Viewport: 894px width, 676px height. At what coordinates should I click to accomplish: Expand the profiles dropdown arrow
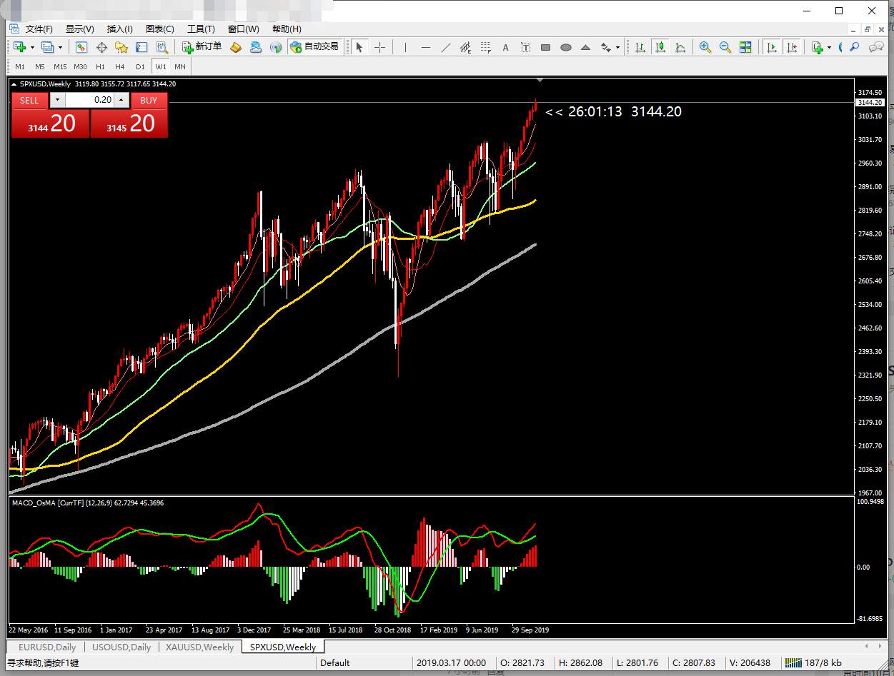(60, 47)
